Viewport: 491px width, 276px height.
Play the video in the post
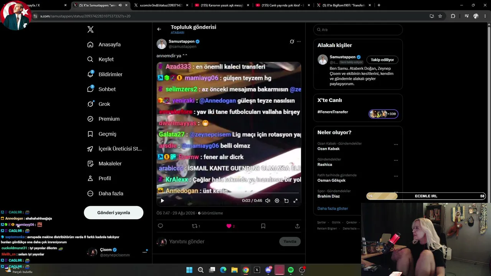point(162,200)
